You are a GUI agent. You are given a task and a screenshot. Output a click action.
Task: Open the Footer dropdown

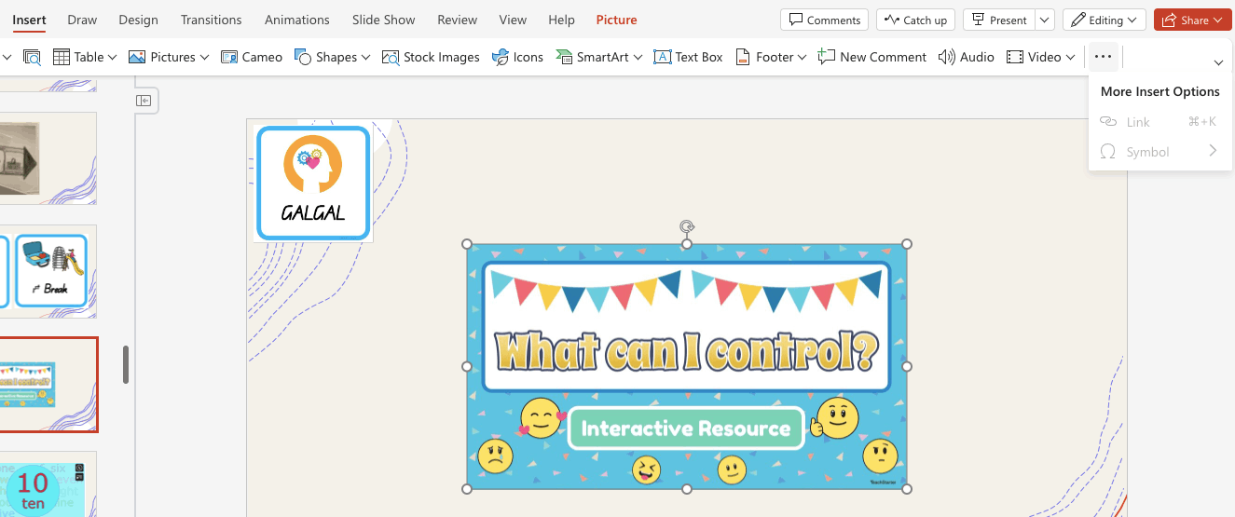click(x=771, y=57)
